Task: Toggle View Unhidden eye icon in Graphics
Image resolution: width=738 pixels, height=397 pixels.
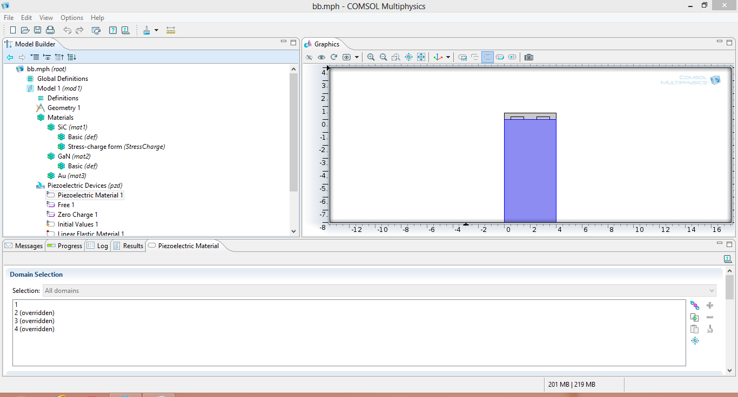Action: coord(321,57)
